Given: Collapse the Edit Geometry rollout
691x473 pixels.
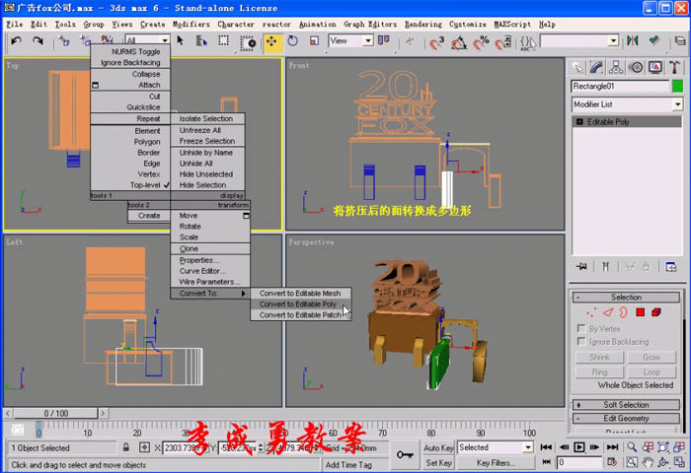Looking at the screenshot, I should [626, 418].
